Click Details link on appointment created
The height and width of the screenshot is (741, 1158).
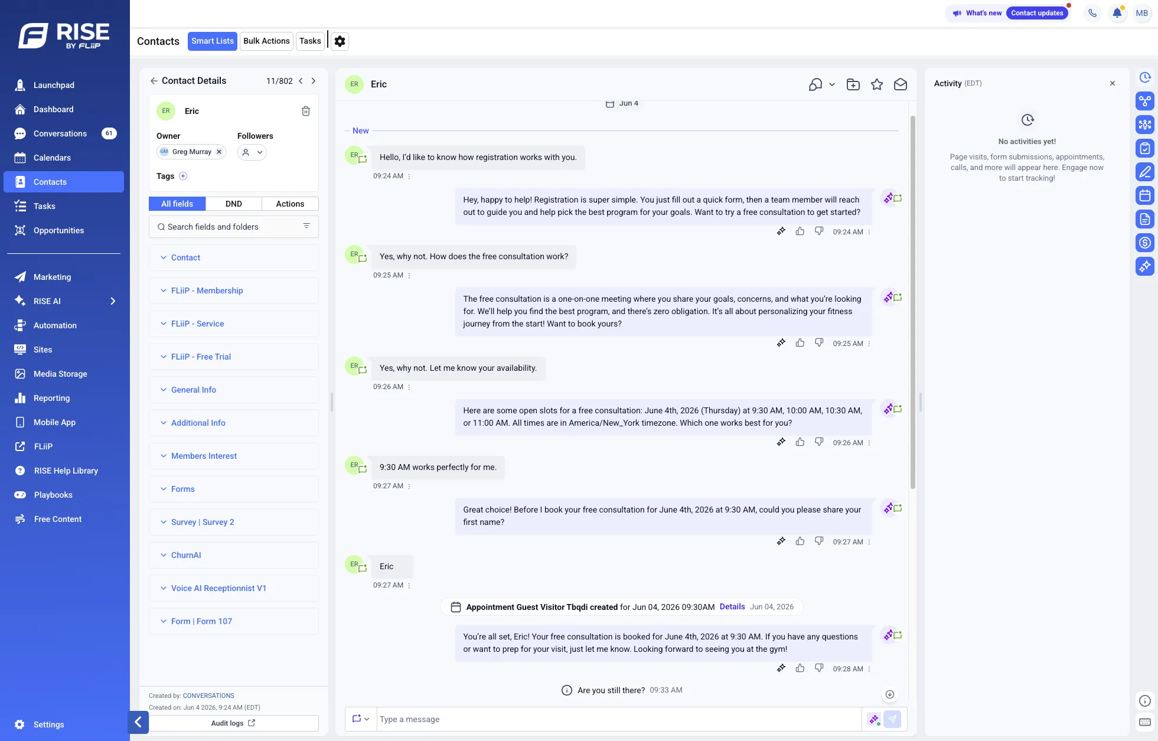pyautogui.click(x=732, y=607)
